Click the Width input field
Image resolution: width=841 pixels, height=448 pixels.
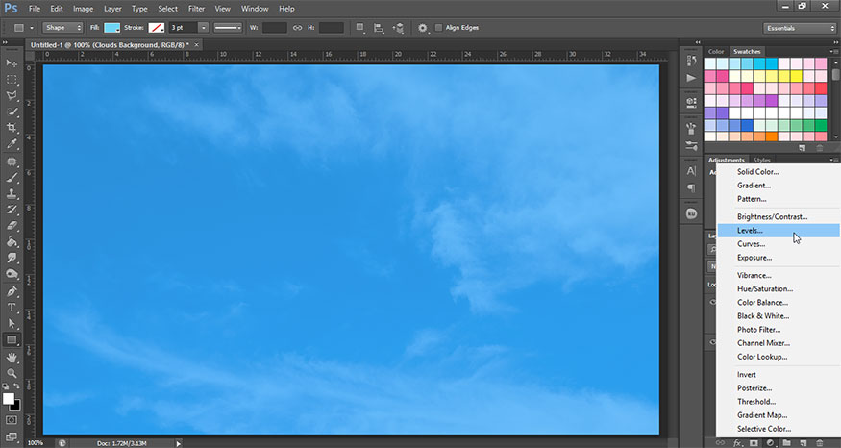[275, 28]
